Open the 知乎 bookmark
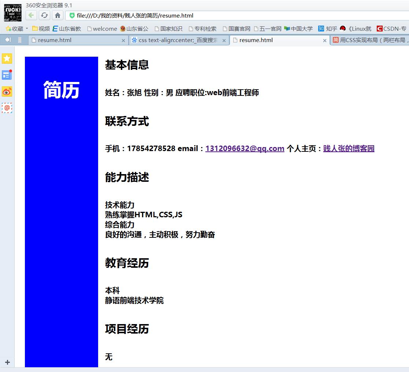Viewport: 409px width, 372px height. tap(328, 29)
